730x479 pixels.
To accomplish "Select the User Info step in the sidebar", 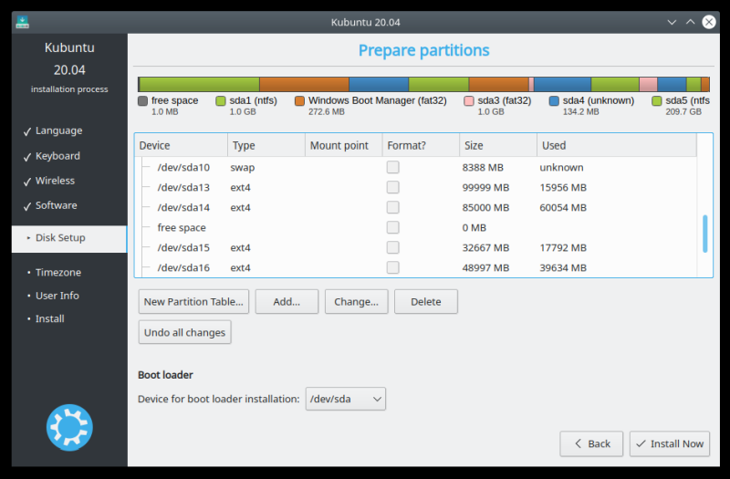I will [57, 296].
